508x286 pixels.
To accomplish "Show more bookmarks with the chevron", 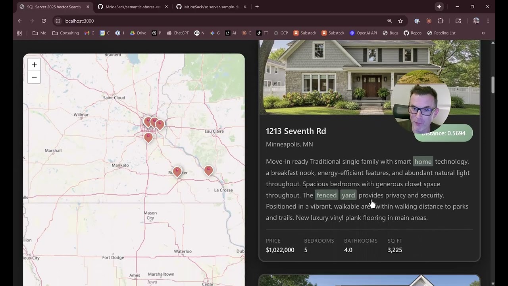I will pyautogui.click(x=483, y=33).
